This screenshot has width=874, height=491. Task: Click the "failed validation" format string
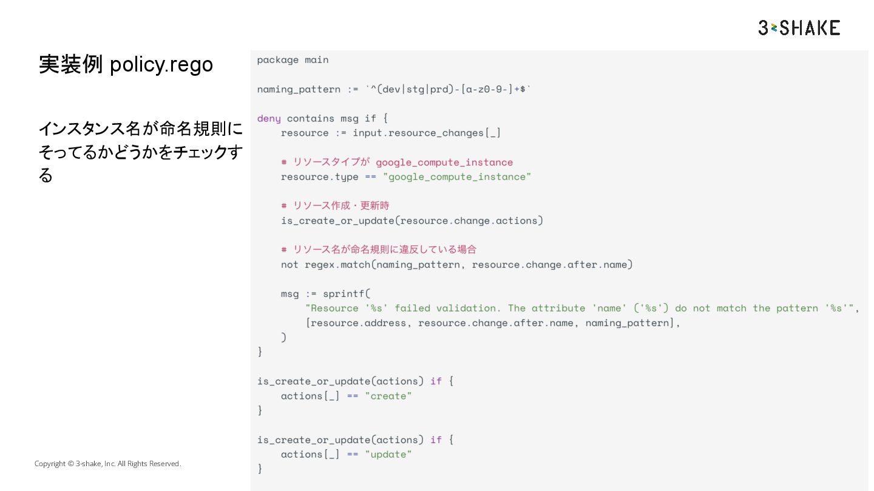[581, 308]
